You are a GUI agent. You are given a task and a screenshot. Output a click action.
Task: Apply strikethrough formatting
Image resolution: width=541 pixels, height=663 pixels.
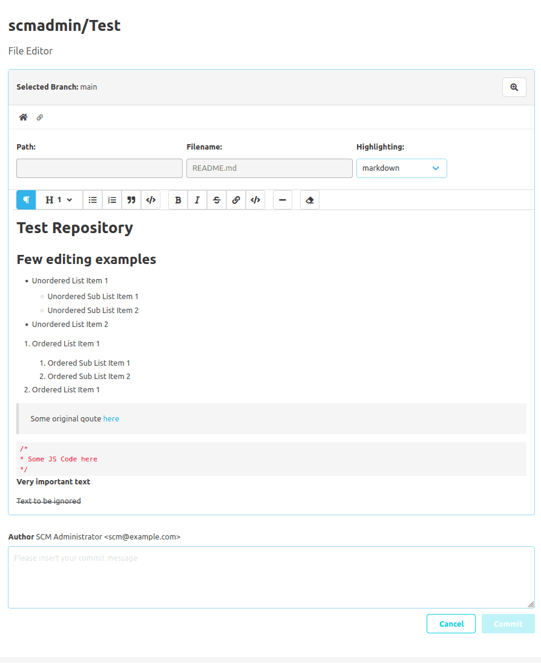point(217,200)
